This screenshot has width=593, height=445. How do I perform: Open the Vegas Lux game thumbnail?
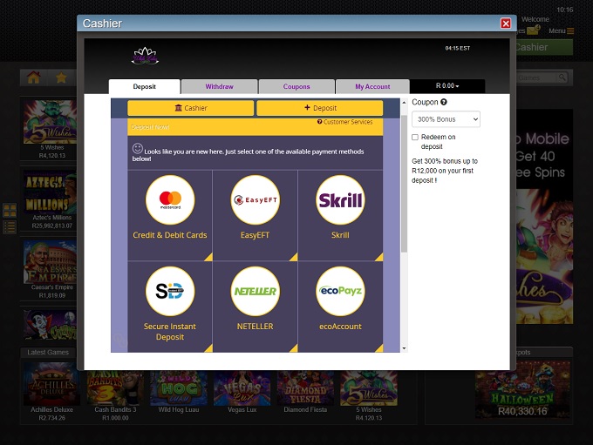[242, 388]
